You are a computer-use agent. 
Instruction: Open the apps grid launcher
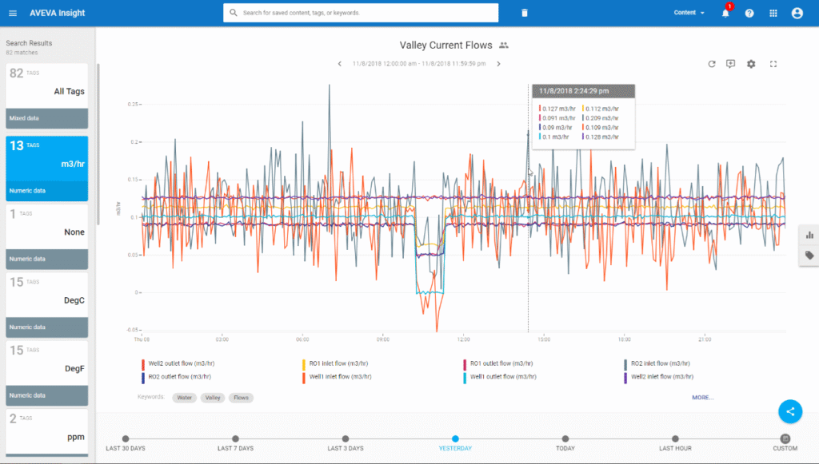click(773, 14)
